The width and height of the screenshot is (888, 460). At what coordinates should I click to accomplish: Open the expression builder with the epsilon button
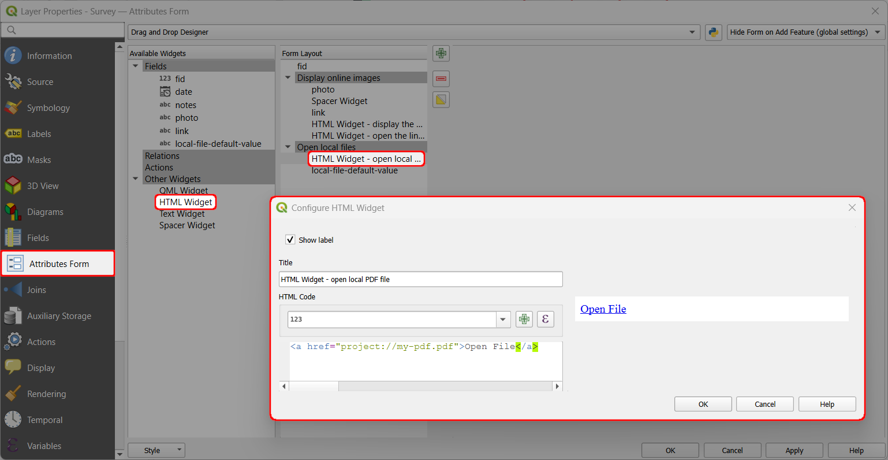(x=545, y=318)
